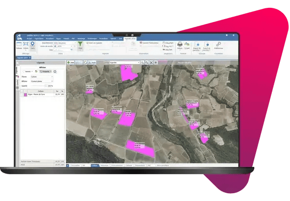Click Créer un vignoble button
The height and width of the screenshot is (201, 290).
pyautogui.click(x=94, y=43)
